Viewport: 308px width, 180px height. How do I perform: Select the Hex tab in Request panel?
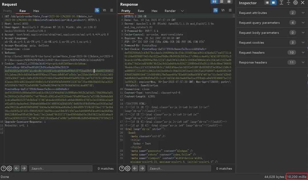pyautogui.click(x=36, y=11)
